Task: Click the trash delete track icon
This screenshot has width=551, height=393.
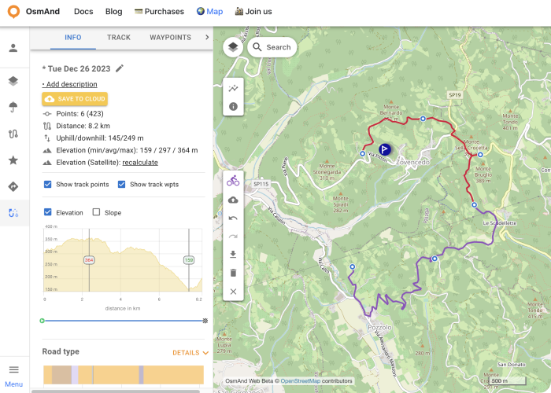Action: point(233,273)
